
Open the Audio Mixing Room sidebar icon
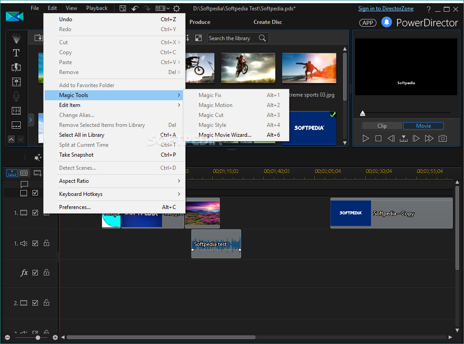[16, 82]
